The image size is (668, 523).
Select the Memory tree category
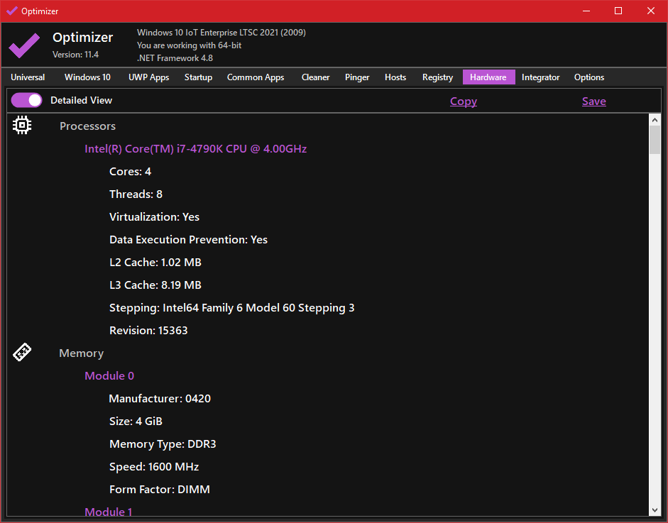pyautogui.click(x=81, y=353)
